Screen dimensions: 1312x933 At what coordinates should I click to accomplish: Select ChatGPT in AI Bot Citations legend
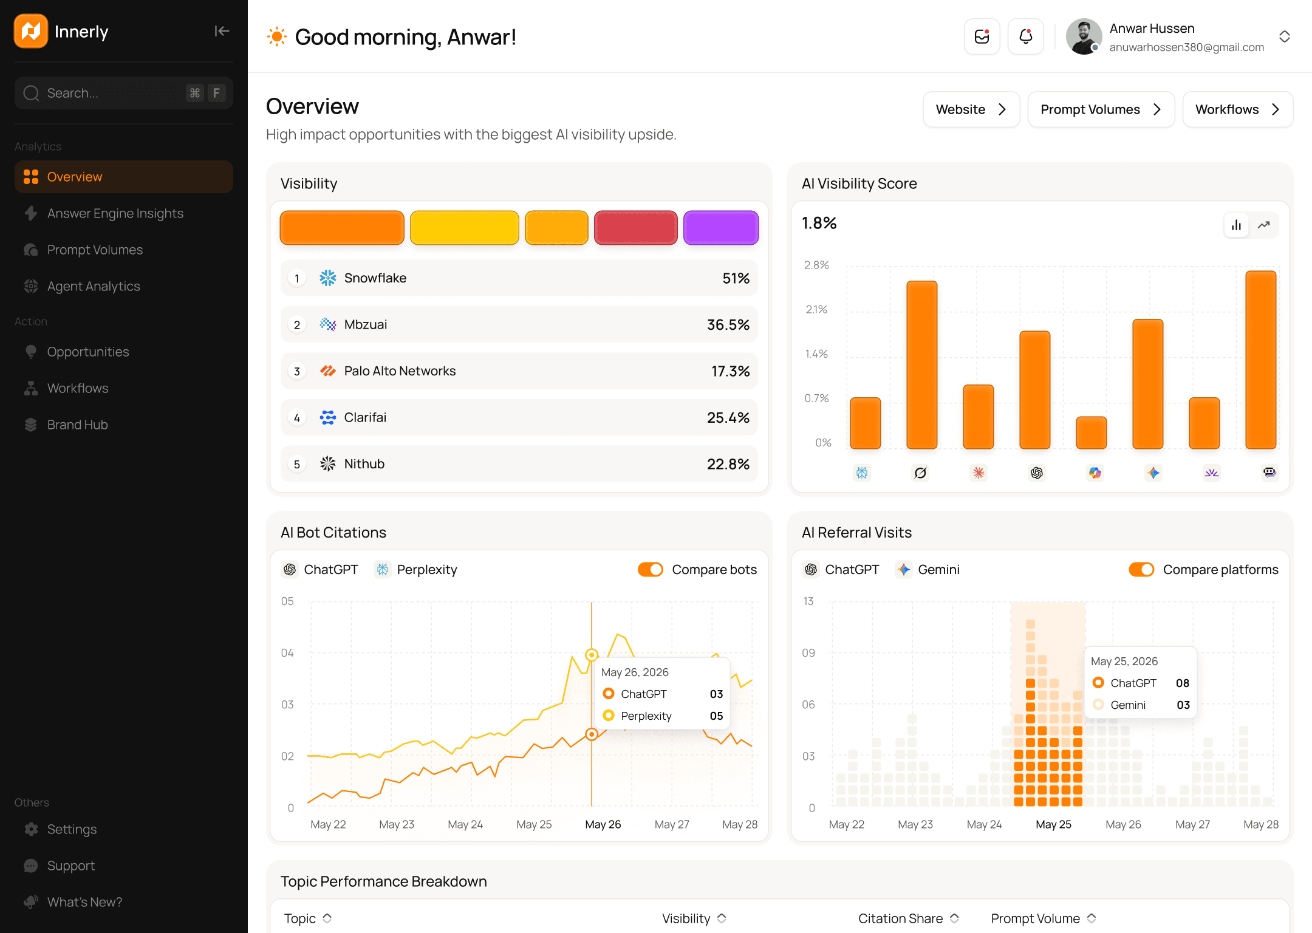320,570
